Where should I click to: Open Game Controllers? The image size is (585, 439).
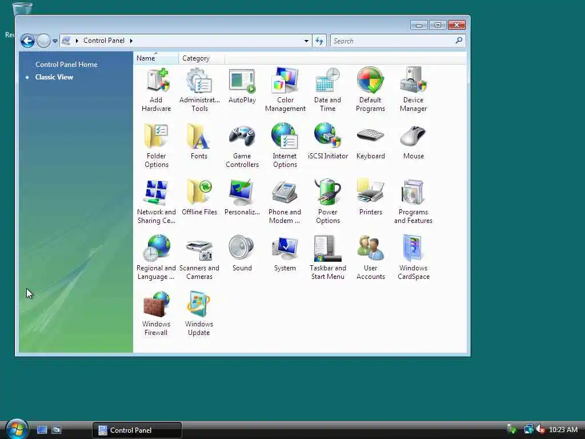tap(242, 146)
